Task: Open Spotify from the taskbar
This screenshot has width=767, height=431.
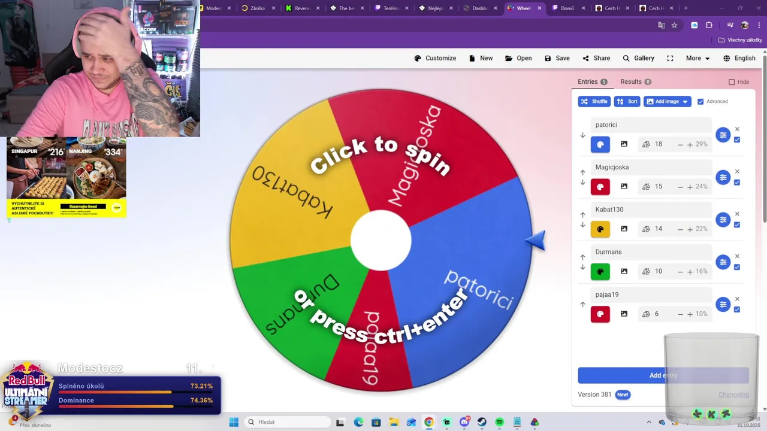Action: 500,422
